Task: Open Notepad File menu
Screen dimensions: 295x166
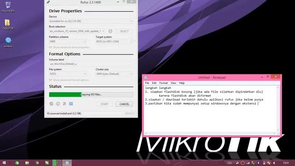Action: click(147, 83)
